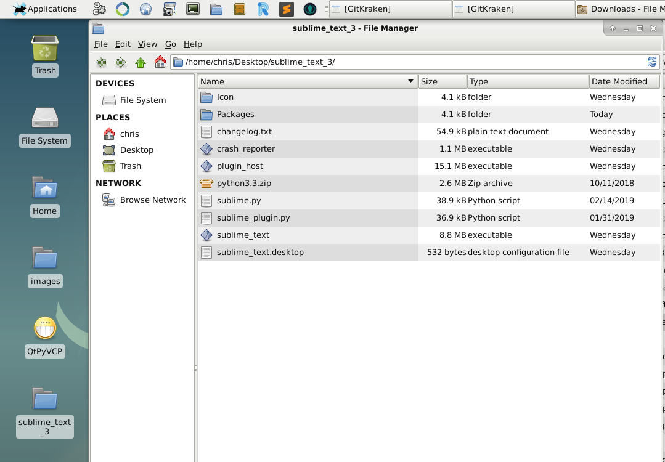Image resolution: width=665 pixels, height=462 pixels.
Task: Open the Edit menu
Action: point(123,44)
